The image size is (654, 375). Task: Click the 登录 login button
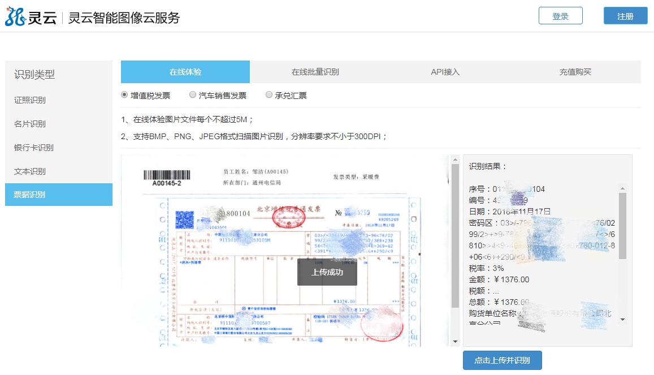pyautogui.click(x=560, y=16)
